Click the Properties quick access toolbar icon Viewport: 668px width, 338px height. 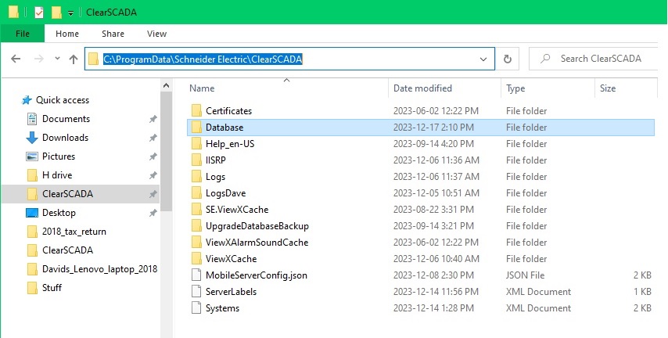click(39, 13)
